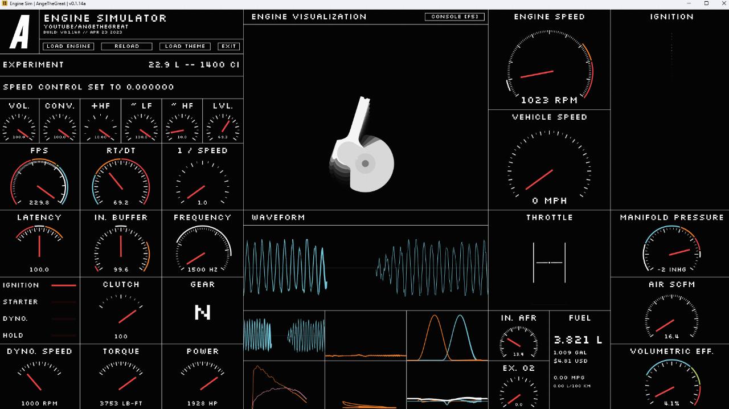Click the FPS gauge dial
Viewport: 729px width, 409px height.
coord(39,182)
